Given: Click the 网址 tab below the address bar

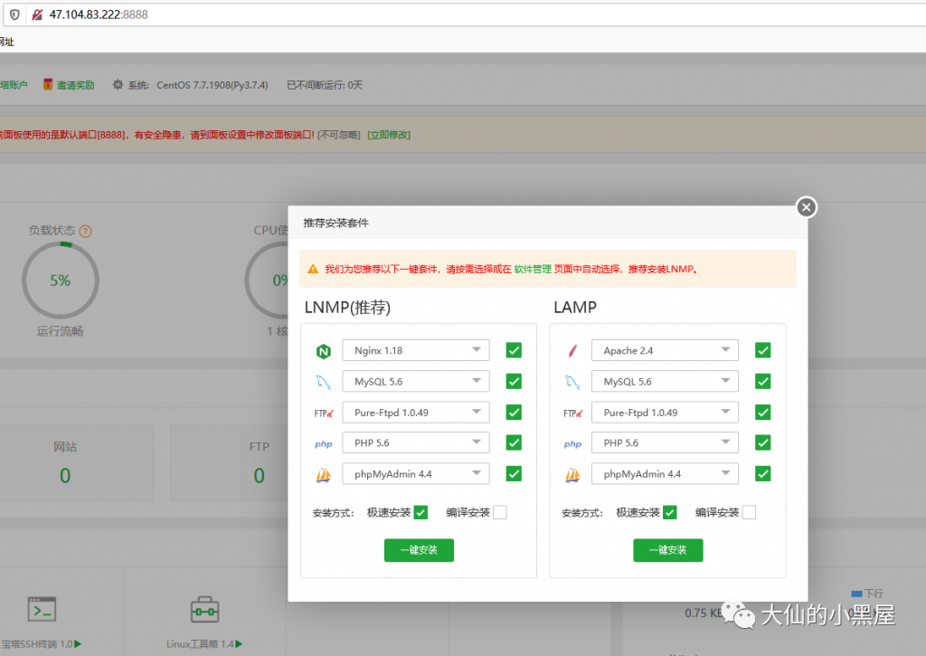Looking at the screenshot, I should click(x=7, y=42).
